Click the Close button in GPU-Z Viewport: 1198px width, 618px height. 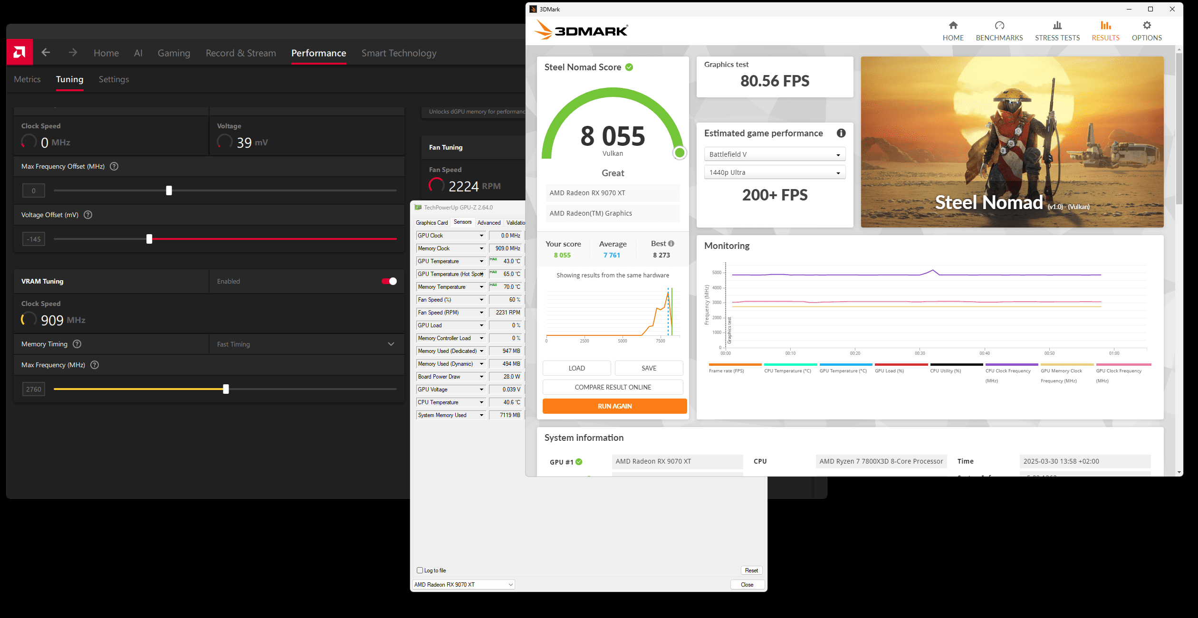(x=747, y=585)
